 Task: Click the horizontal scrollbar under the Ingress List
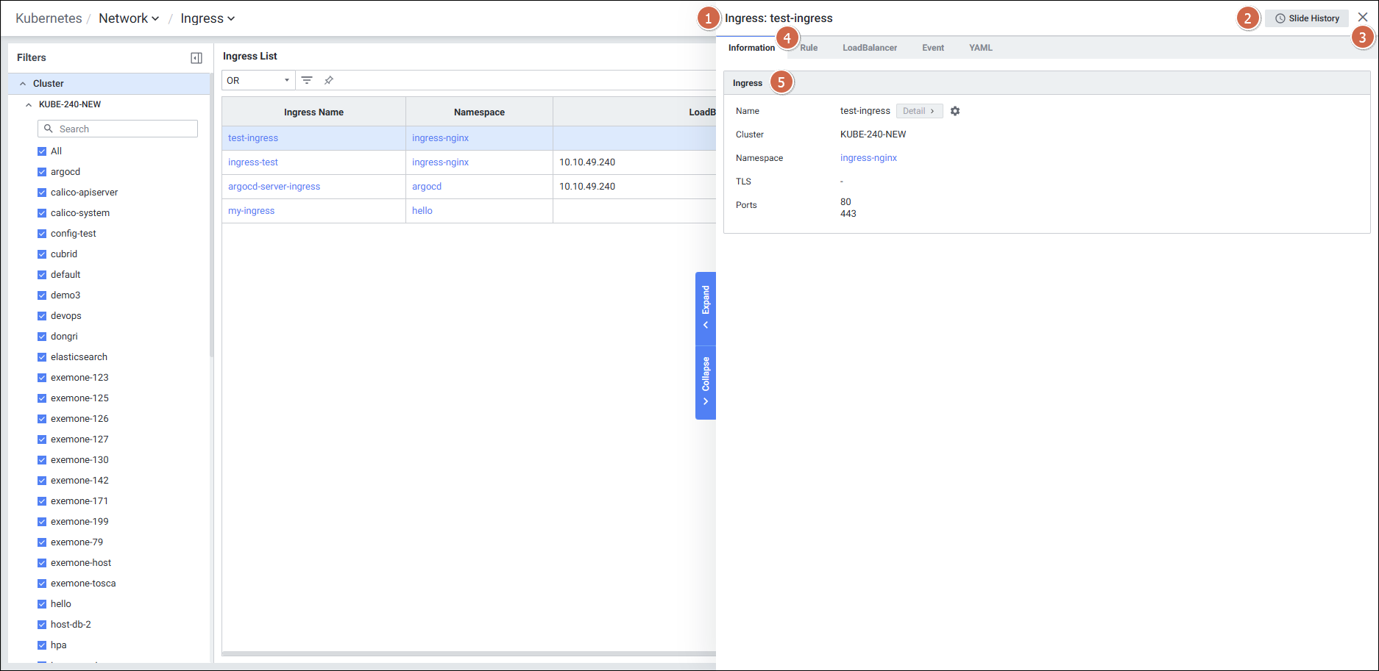coord(468,653)
